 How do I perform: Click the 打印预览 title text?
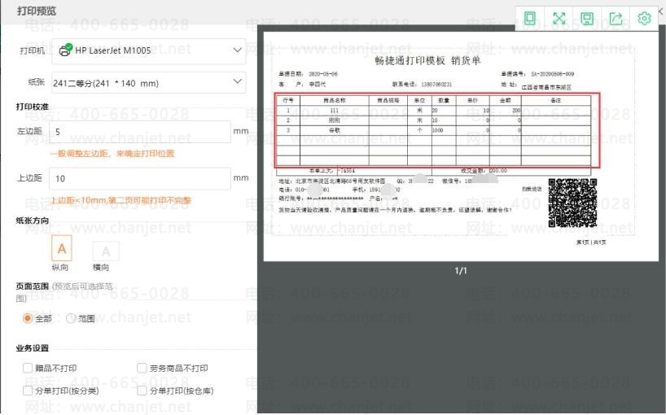point(37,11)
